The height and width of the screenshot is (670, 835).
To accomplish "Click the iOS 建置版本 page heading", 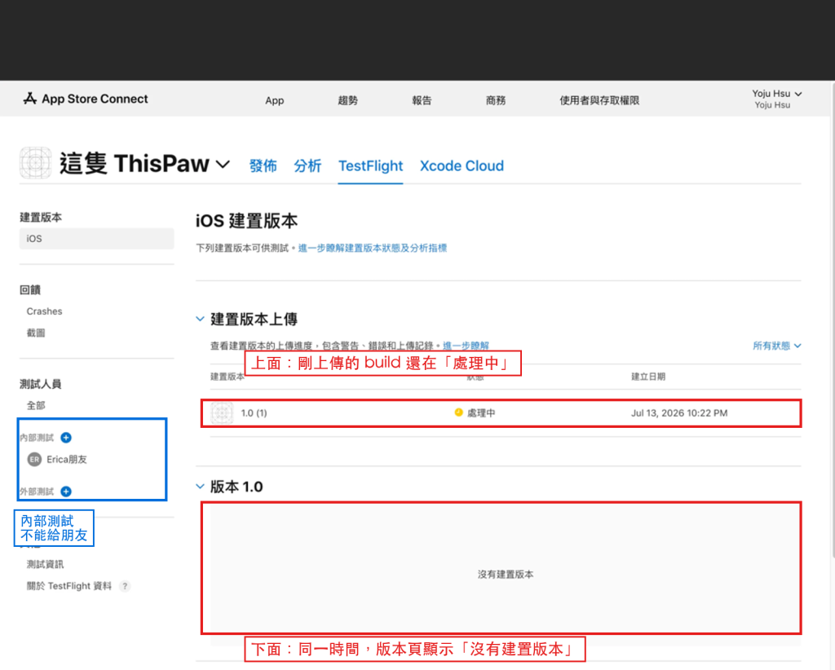I will tap(246, 220).
